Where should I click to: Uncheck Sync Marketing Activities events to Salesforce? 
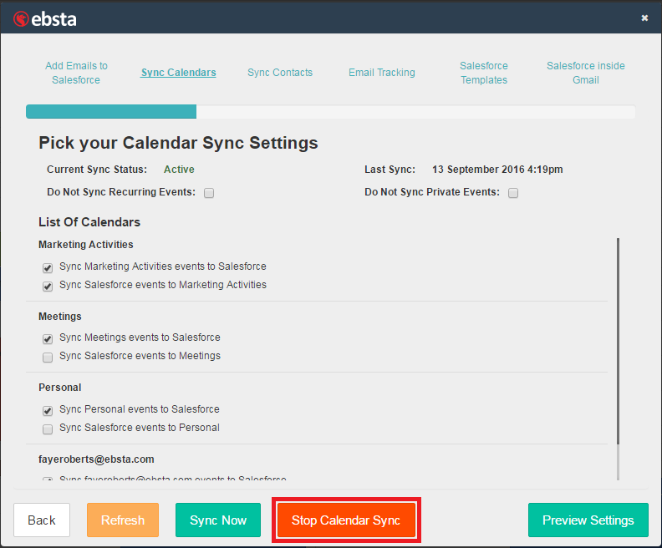(48, 268)
